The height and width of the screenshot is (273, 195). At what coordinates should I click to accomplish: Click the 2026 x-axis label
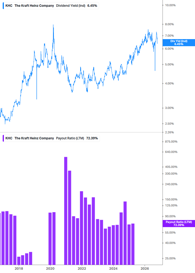tap(145, 268)
